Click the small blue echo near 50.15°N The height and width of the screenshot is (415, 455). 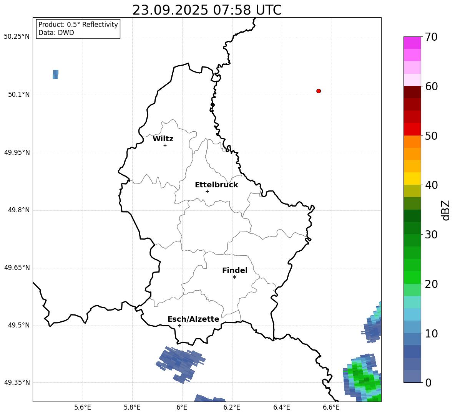[x=55, y=74]
